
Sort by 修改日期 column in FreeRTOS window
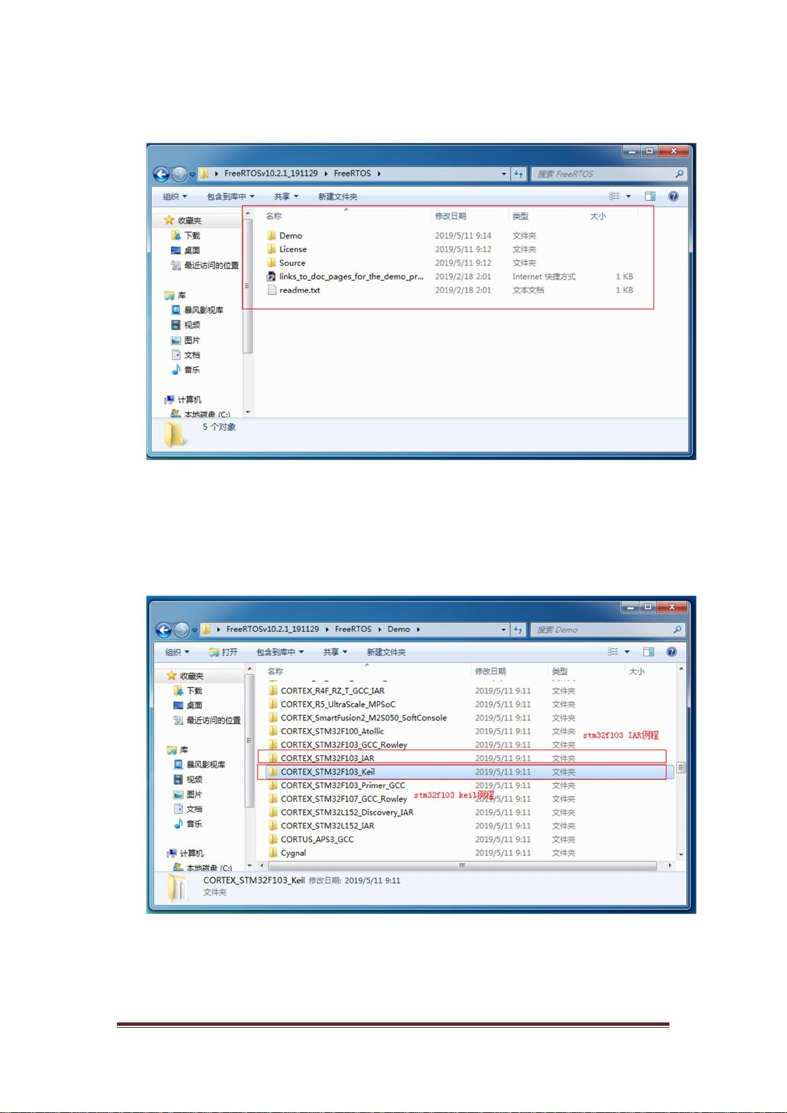click(450, 216)
